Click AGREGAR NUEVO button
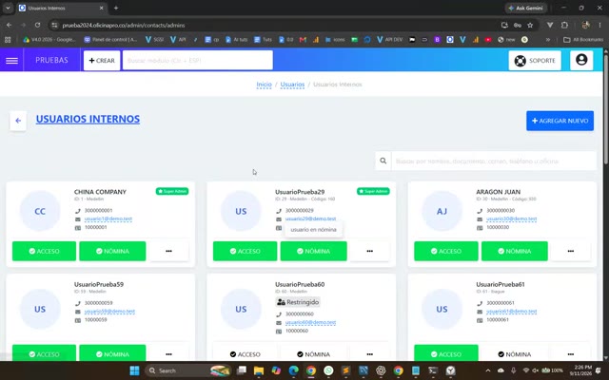 click(x=560, y=121)
